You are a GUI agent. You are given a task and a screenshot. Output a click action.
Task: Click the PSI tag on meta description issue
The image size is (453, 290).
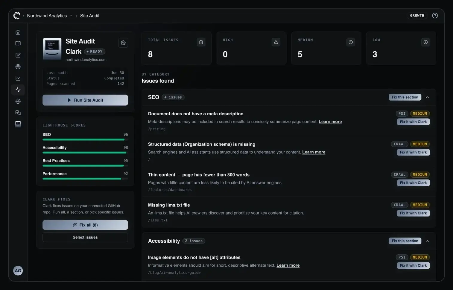[402, 114]
